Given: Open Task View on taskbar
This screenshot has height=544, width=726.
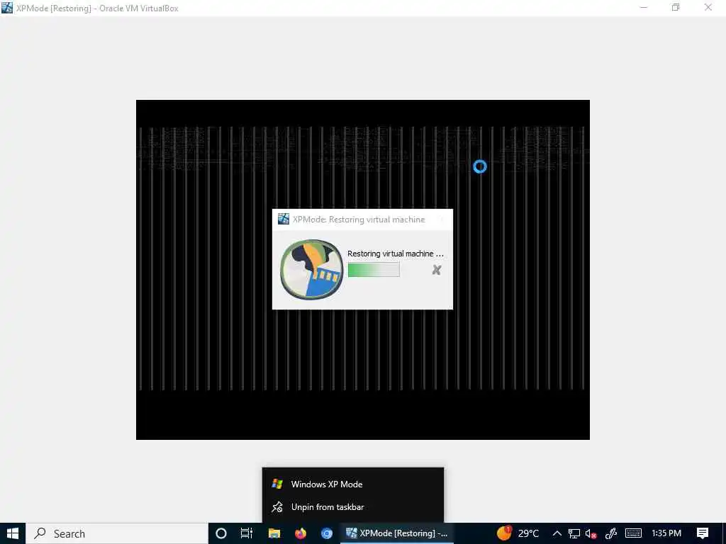Looking at the screenshot, I should coord(247,533).
